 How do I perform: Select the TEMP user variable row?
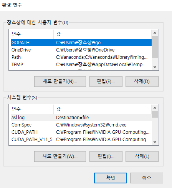coord(81,65)
